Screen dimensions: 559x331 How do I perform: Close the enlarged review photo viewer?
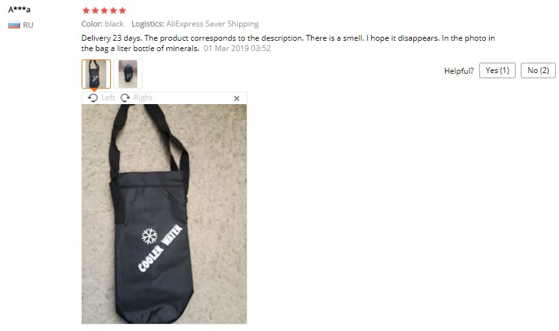pos(236,98)
